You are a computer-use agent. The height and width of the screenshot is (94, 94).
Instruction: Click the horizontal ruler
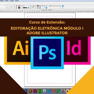[47, 11]
